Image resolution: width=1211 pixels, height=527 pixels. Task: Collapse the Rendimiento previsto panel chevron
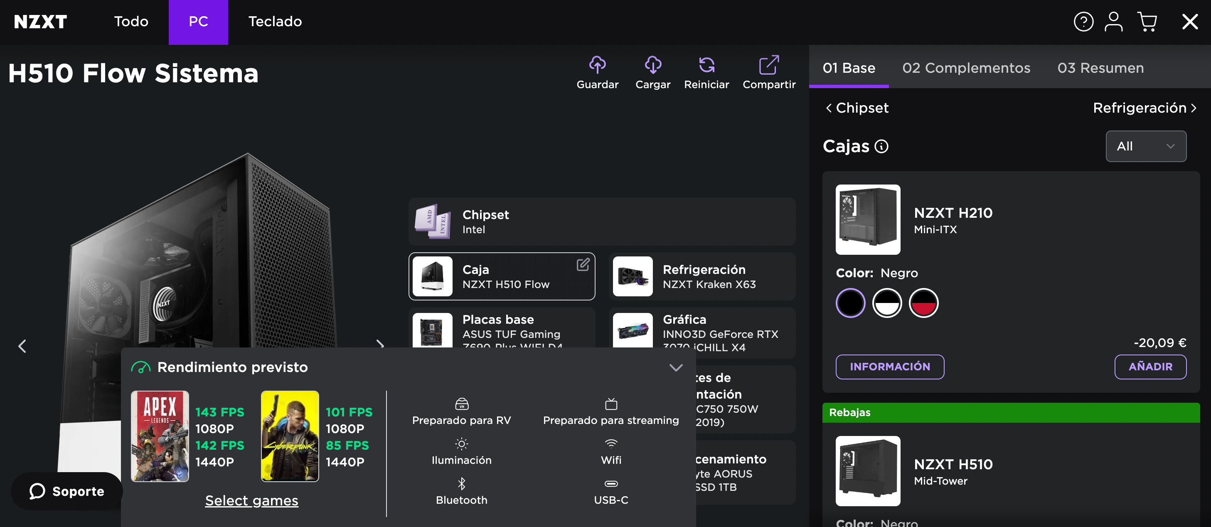tap(676, 367)
